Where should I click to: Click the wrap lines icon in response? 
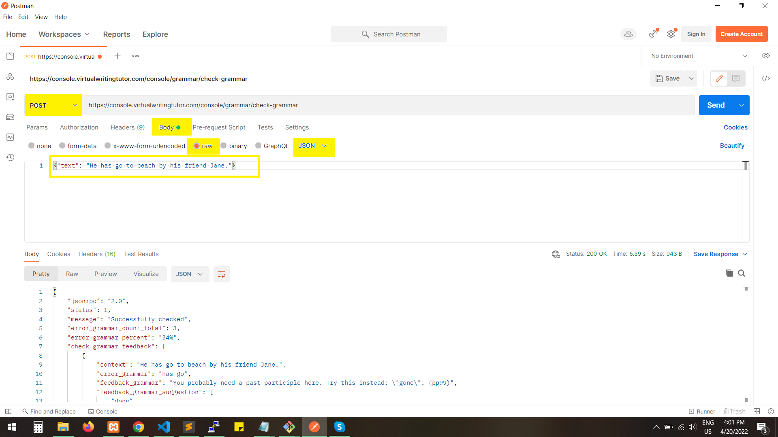[x=222, y=274]
